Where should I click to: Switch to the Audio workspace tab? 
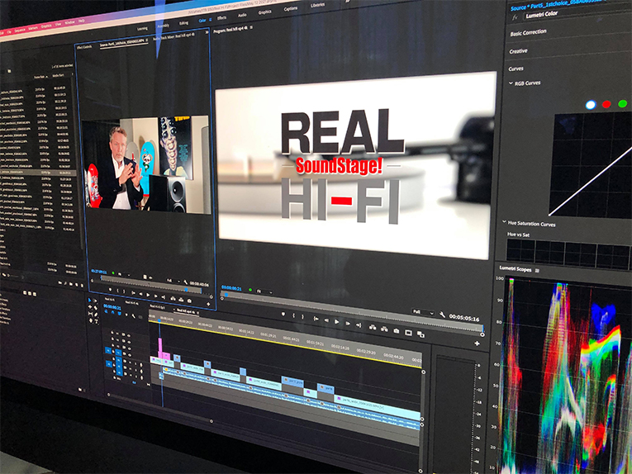pyautogui.click(x=242, y=15)
